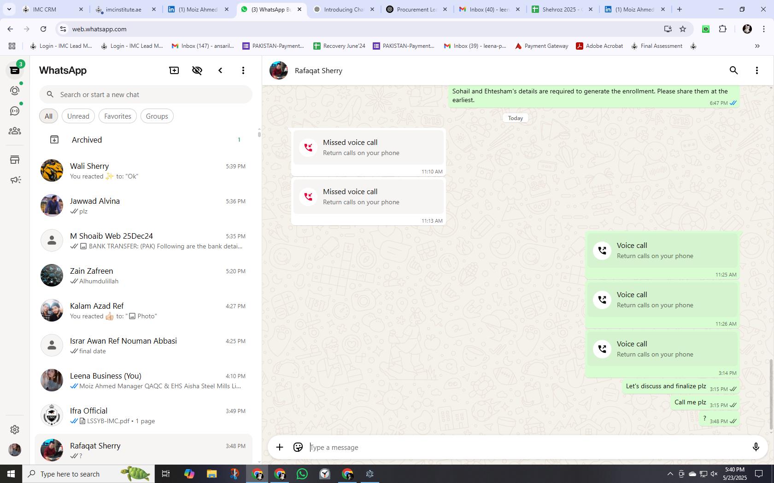This screenshot has width=774, height=483.
Task: Open the conversation three-dot menu
Action: coord(757,70)
